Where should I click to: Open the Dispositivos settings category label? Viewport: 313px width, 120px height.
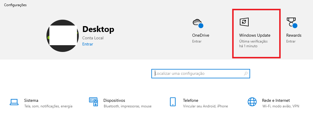114,100
